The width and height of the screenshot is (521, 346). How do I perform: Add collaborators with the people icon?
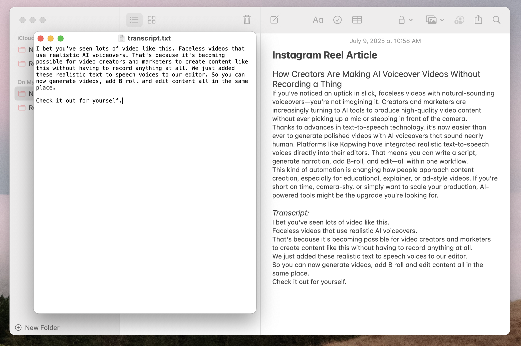[459, 20]
